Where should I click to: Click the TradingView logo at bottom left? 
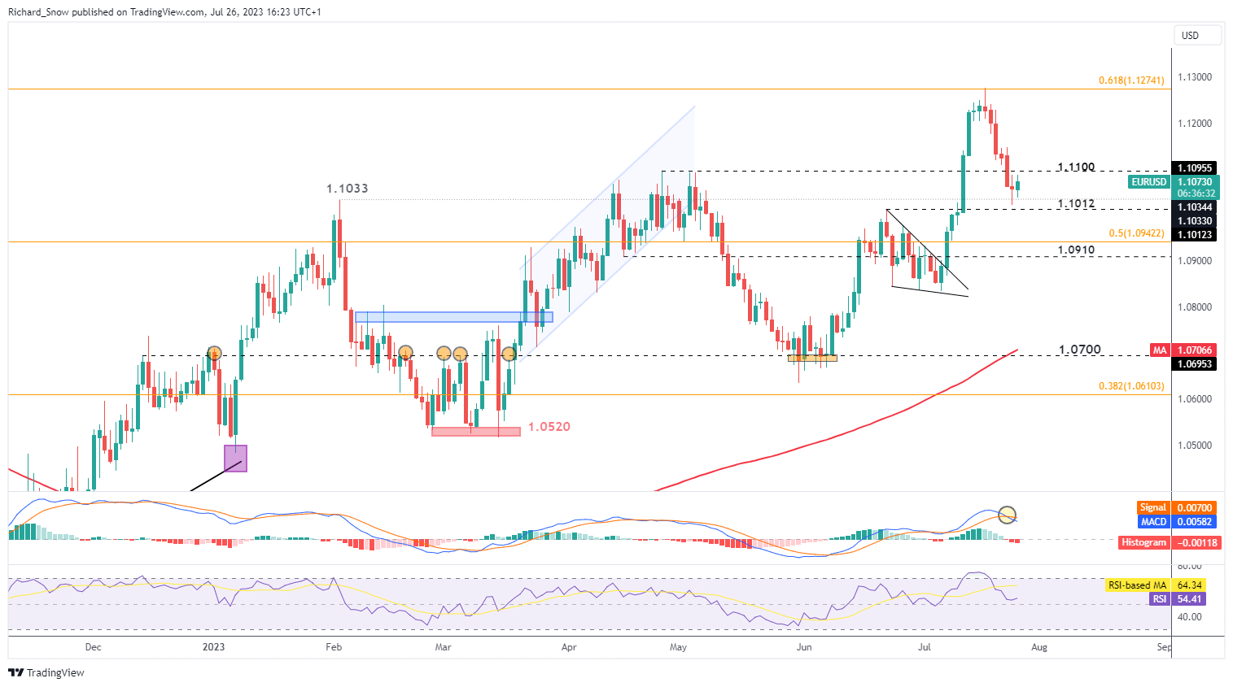46,672
